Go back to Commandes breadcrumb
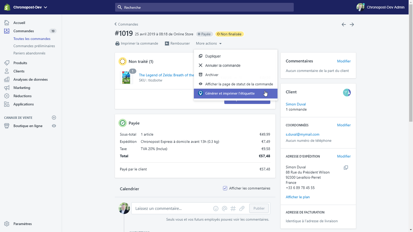The height and width of the screenshot is (232, 413). point(126,24)
